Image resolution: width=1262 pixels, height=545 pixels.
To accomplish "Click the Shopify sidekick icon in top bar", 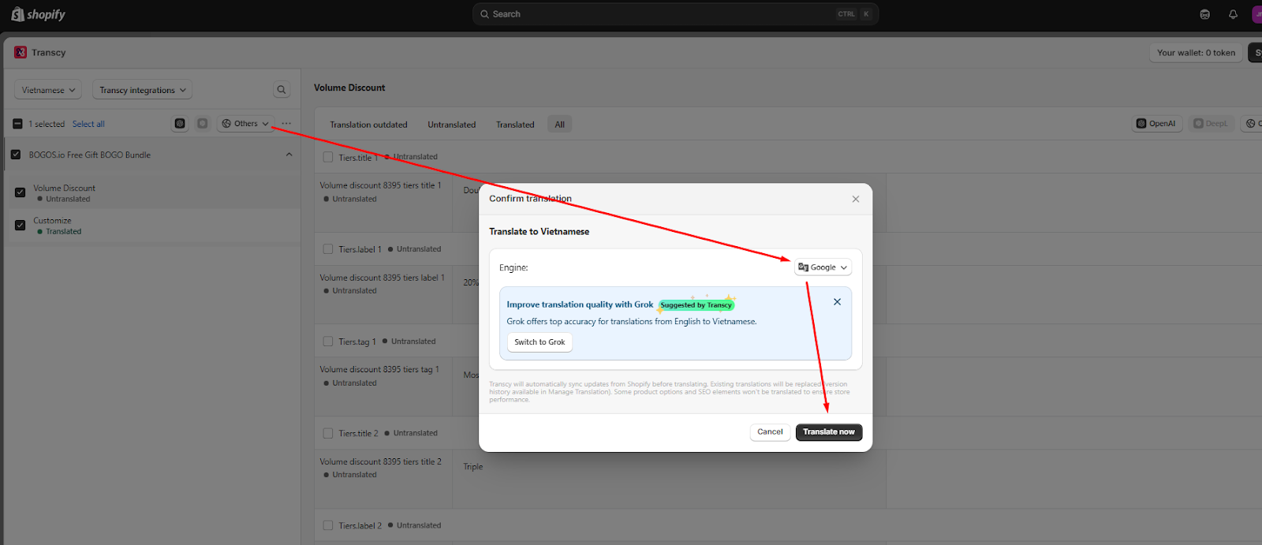I will 1204,14.
